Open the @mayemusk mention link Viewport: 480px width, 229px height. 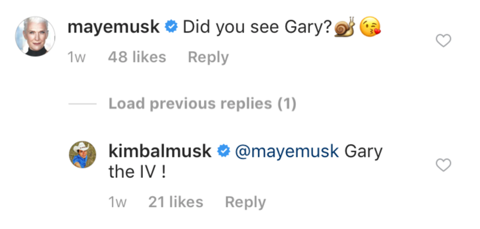click(287, 151)
